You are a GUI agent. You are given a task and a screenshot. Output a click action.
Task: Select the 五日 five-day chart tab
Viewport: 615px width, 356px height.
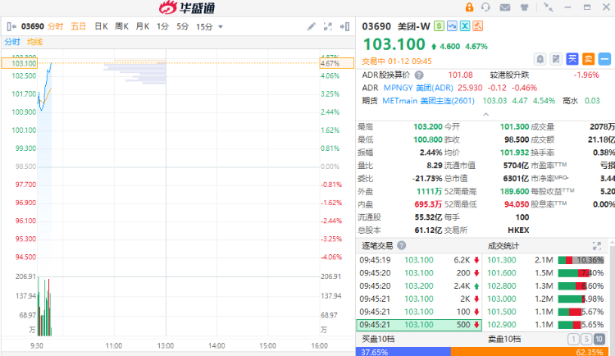click(79, 27)
